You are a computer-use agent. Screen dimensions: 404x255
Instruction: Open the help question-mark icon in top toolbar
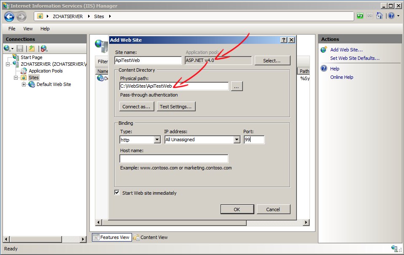[x=391, y=16]
